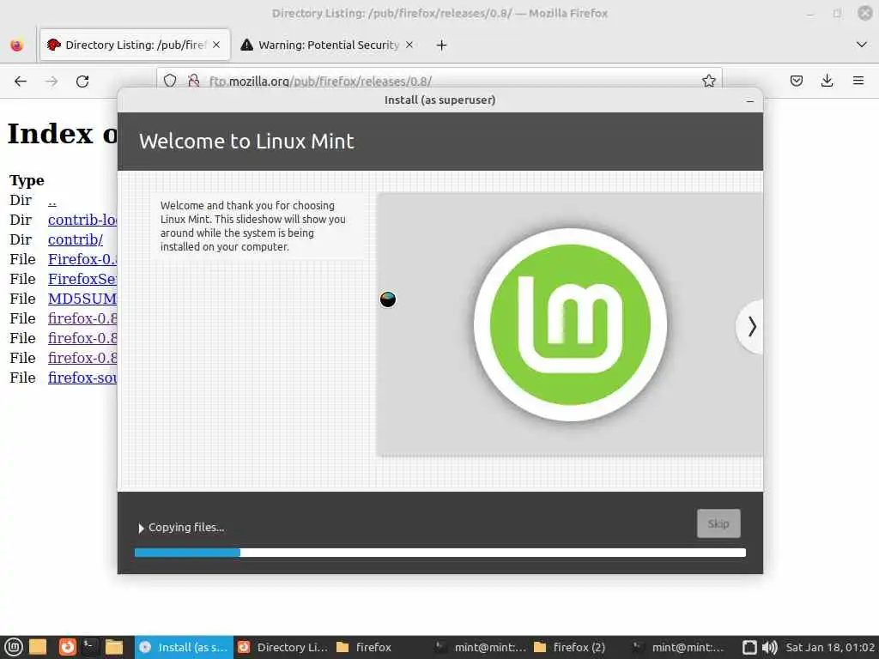Open the parent directory '..' link
Screen dimensions: 879x659
pyautogui.click(x=52, y=201)
